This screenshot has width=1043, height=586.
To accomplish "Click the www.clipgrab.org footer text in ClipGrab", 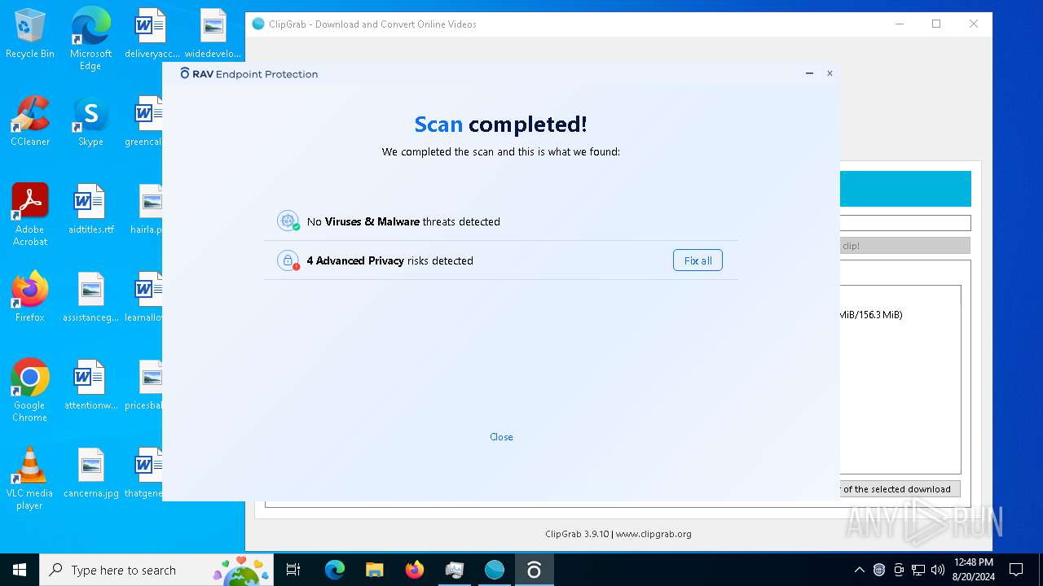I will pyautogui.click(x=654, y=534).
